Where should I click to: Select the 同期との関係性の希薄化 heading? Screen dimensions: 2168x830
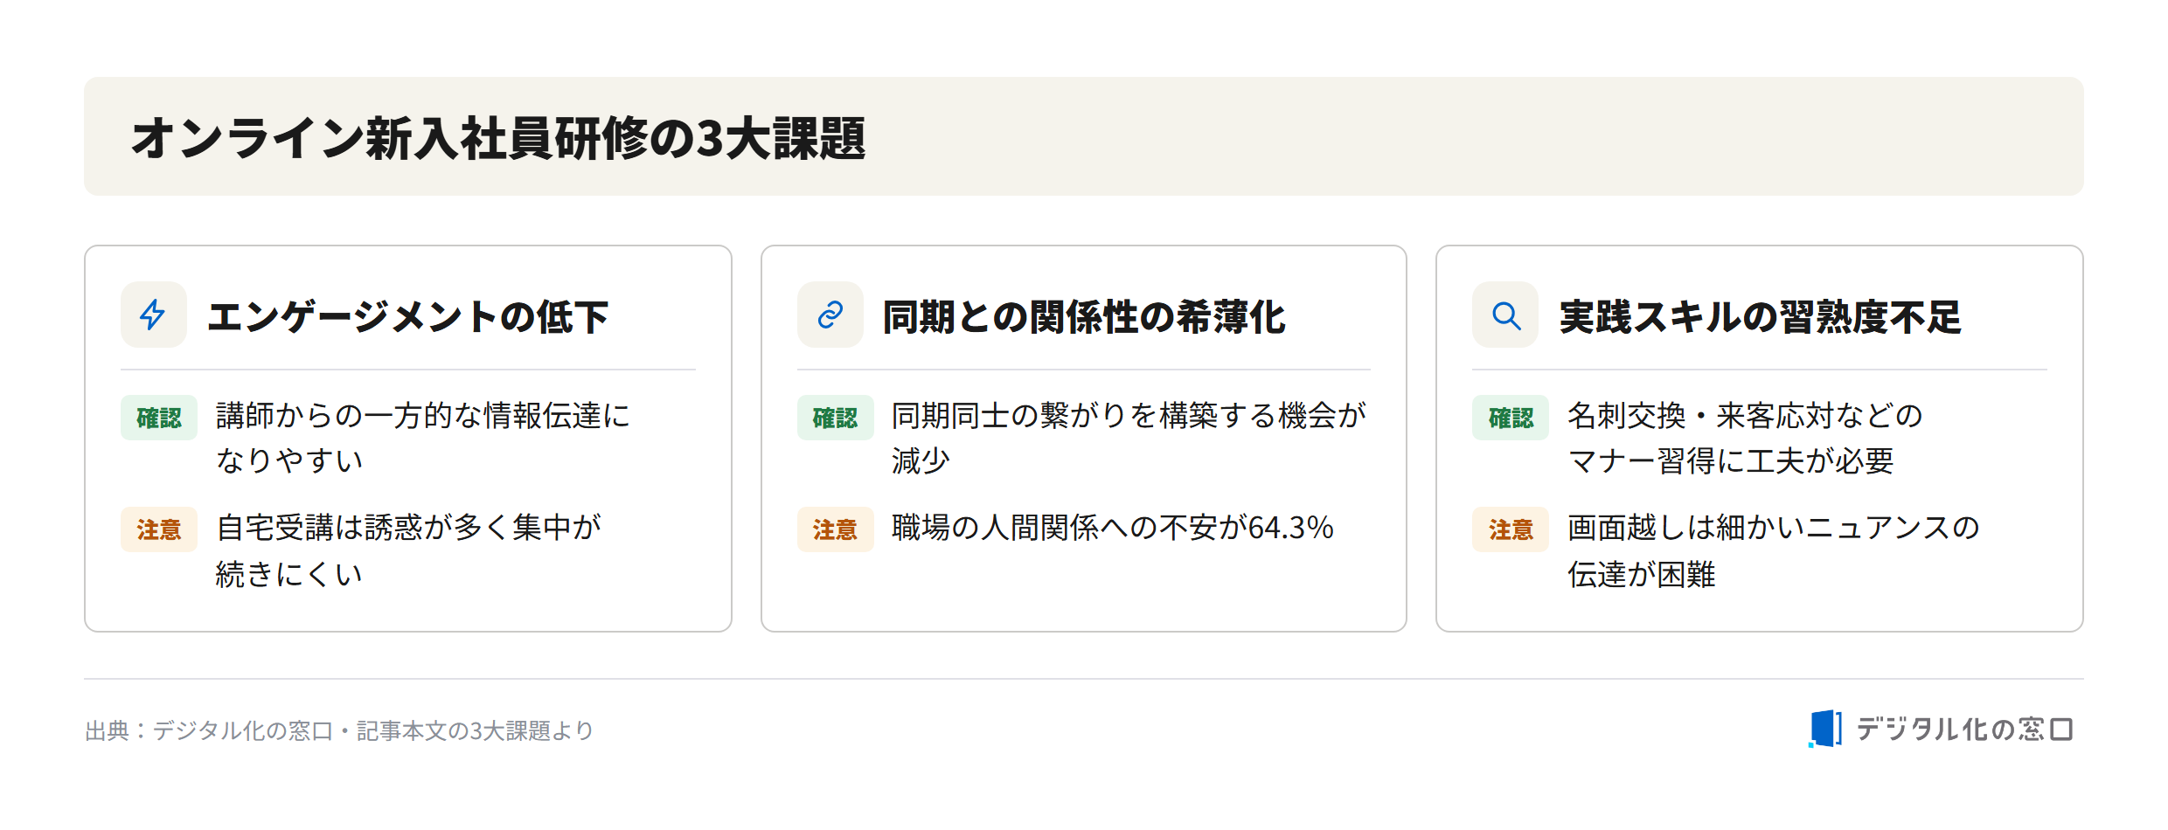[x=1084, y=316]
